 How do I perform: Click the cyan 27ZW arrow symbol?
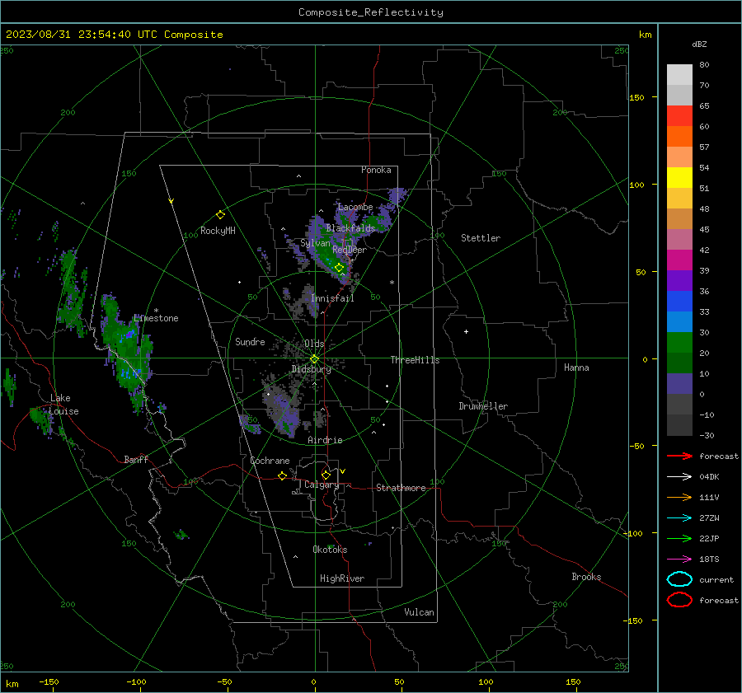click(x=679, y=518)
